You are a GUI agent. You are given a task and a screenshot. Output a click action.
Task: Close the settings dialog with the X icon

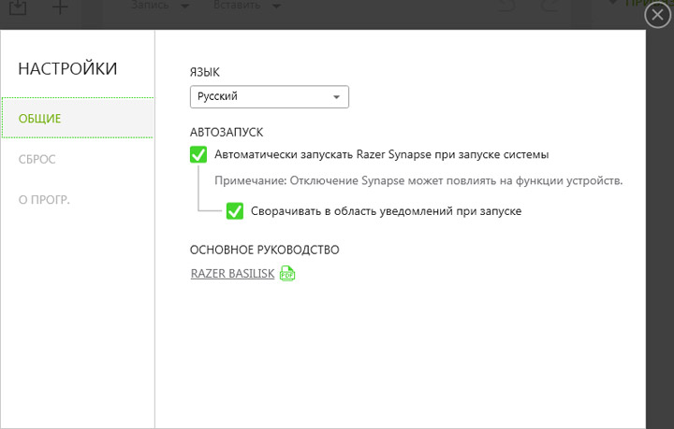(658, 16)
